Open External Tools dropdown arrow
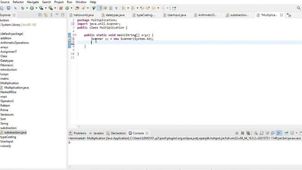302x170 pixels. (55, 8)
